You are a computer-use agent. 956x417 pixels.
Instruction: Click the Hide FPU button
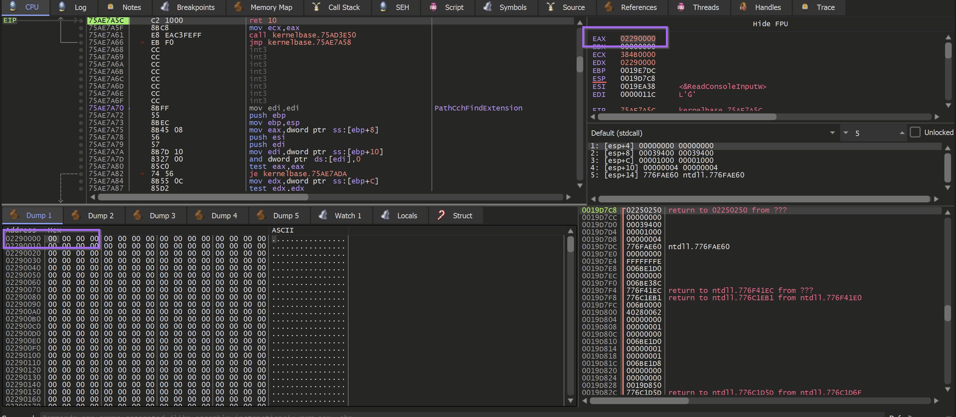coord(771,23)
